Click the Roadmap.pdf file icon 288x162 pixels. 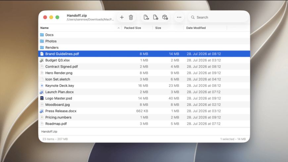[42, 124]
